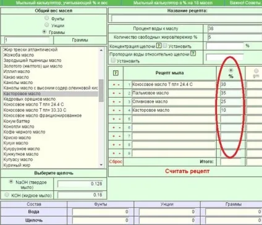262x225 pixels.
Task: Select Куриный жир in oil list
Action: (x=17, y=165)
